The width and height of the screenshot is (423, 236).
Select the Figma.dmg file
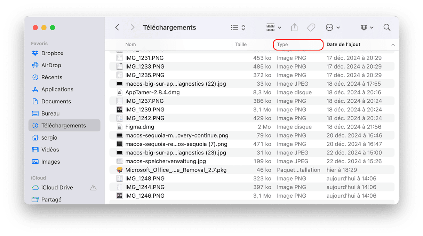pyautogui.click(x=140, y=127)
